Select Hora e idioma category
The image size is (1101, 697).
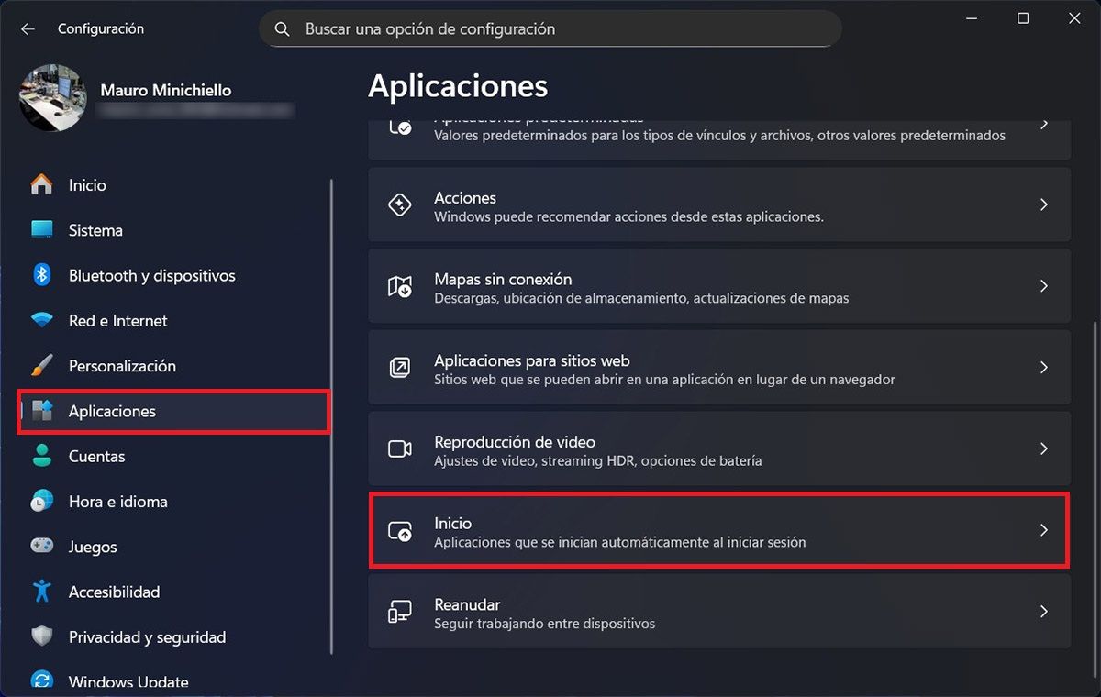(x=117, y=502)
